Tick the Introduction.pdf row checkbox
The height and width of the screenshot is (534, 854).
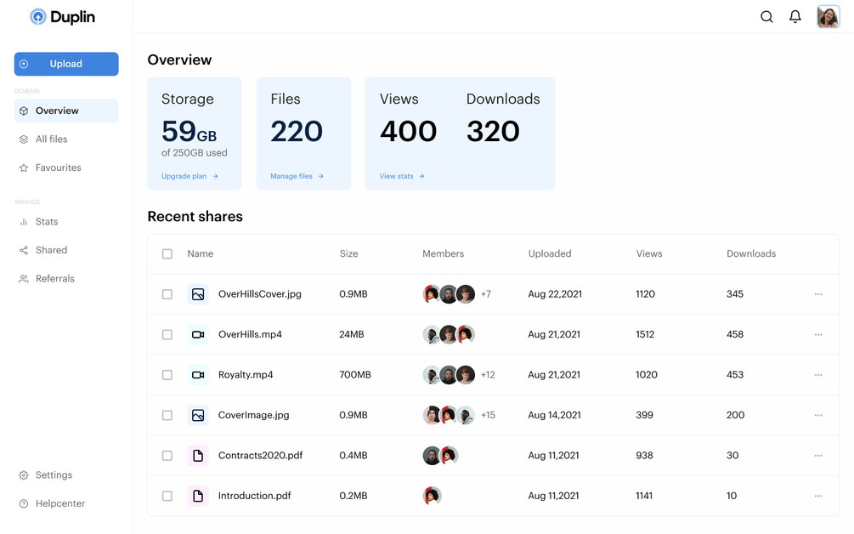(167, 496)
